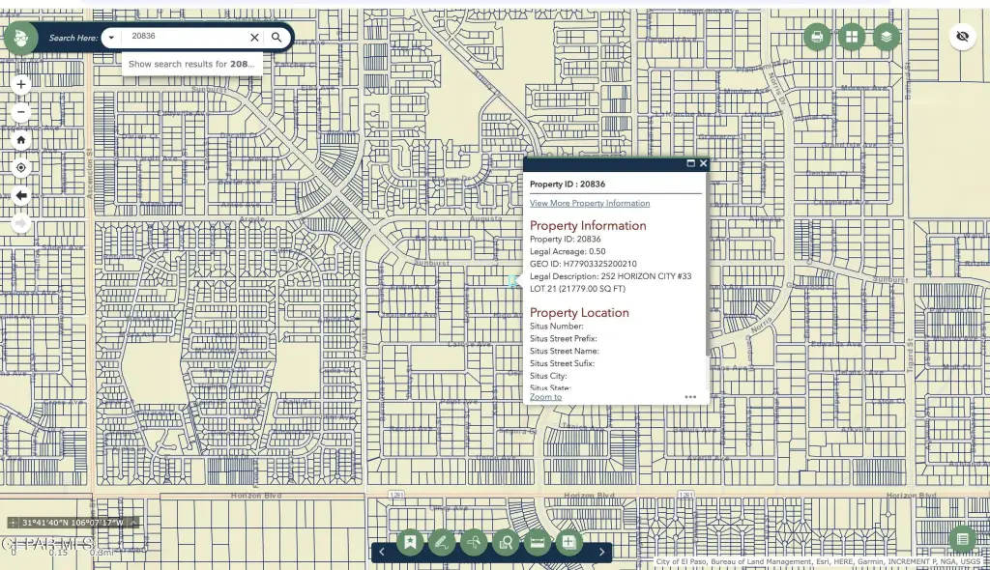Click the zoom in plus button
The image size is (990, 570).
pyautogui.click(x=21, y=84)
